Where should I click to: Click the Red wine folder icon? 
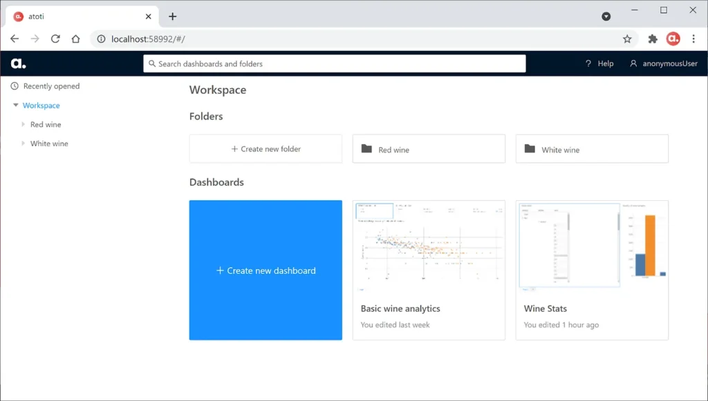tap(366, 148)
